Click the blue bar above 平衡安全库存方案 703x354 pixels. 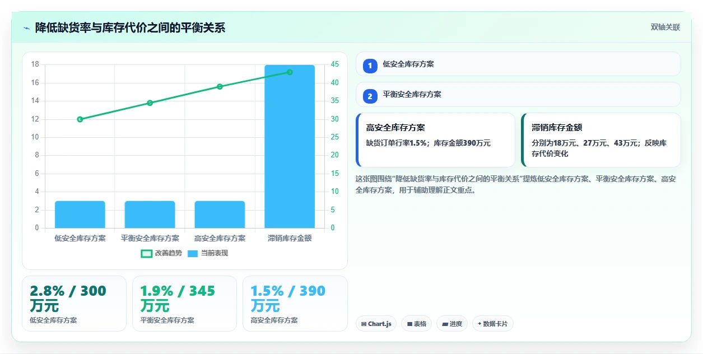click(150, 215)
